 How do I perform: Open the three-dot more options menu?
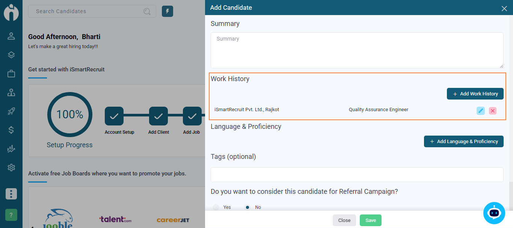coord(11,194)
